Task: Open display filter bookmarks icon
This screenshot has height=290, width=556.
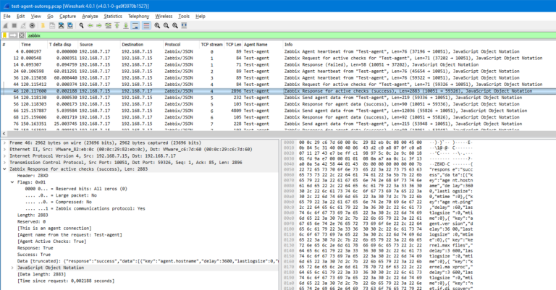Action: point(5,35)
